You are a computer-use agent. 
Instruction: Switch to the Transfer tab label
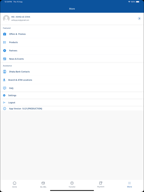click(72, 187)
